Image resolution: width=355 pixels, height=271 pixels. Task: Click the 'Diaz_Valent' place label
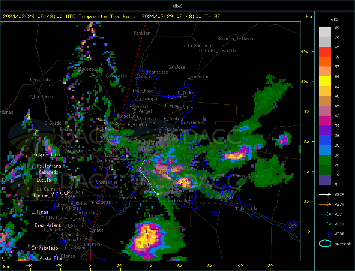coord(48,225)
